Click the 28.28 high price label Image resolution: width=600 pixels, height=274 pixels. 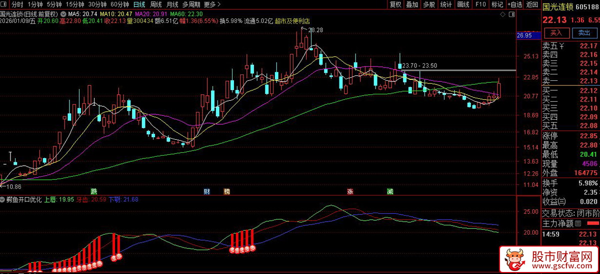pyautogui.click(x=316, y=30)
